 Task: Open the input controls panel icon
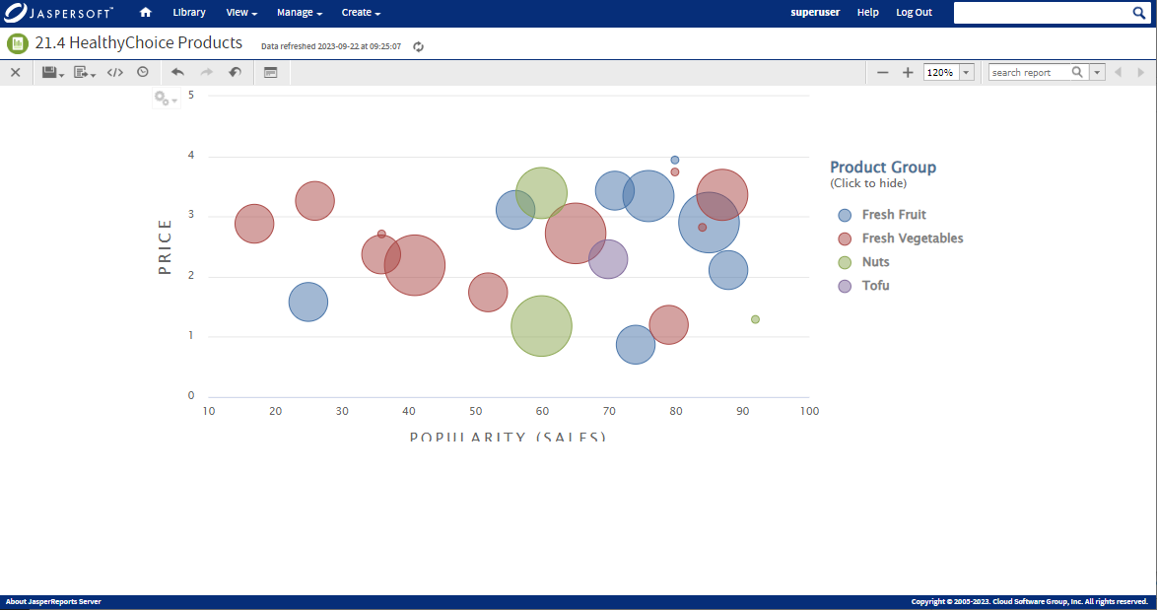[271, 72]
